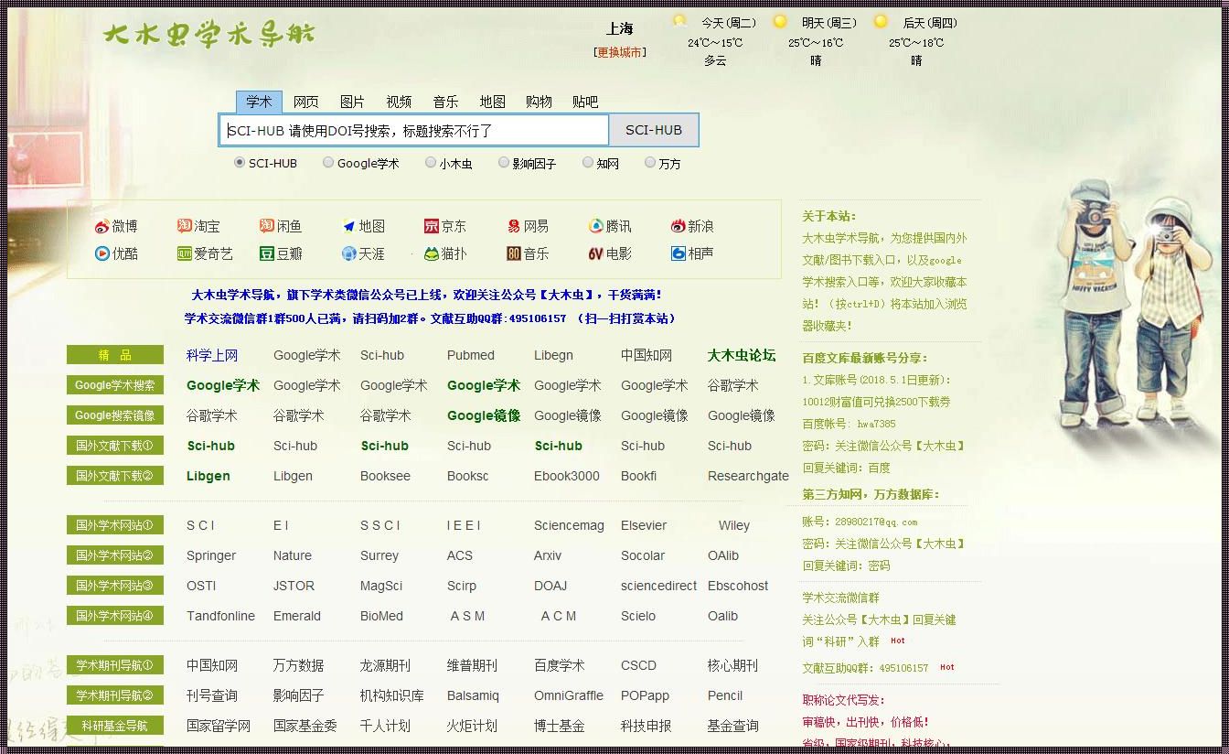This screenshot has height=754, width=1229.
Task: Open the sciencedirect link
Action: (658, 586)
